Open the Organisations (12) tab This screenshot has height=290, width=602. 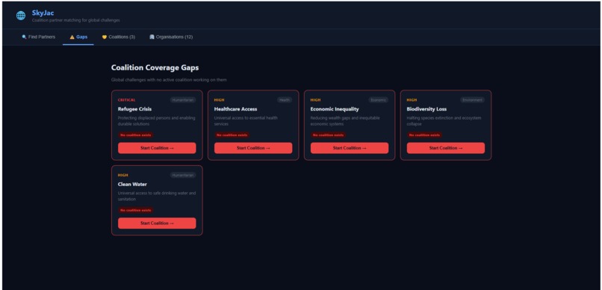click(171, 37)
